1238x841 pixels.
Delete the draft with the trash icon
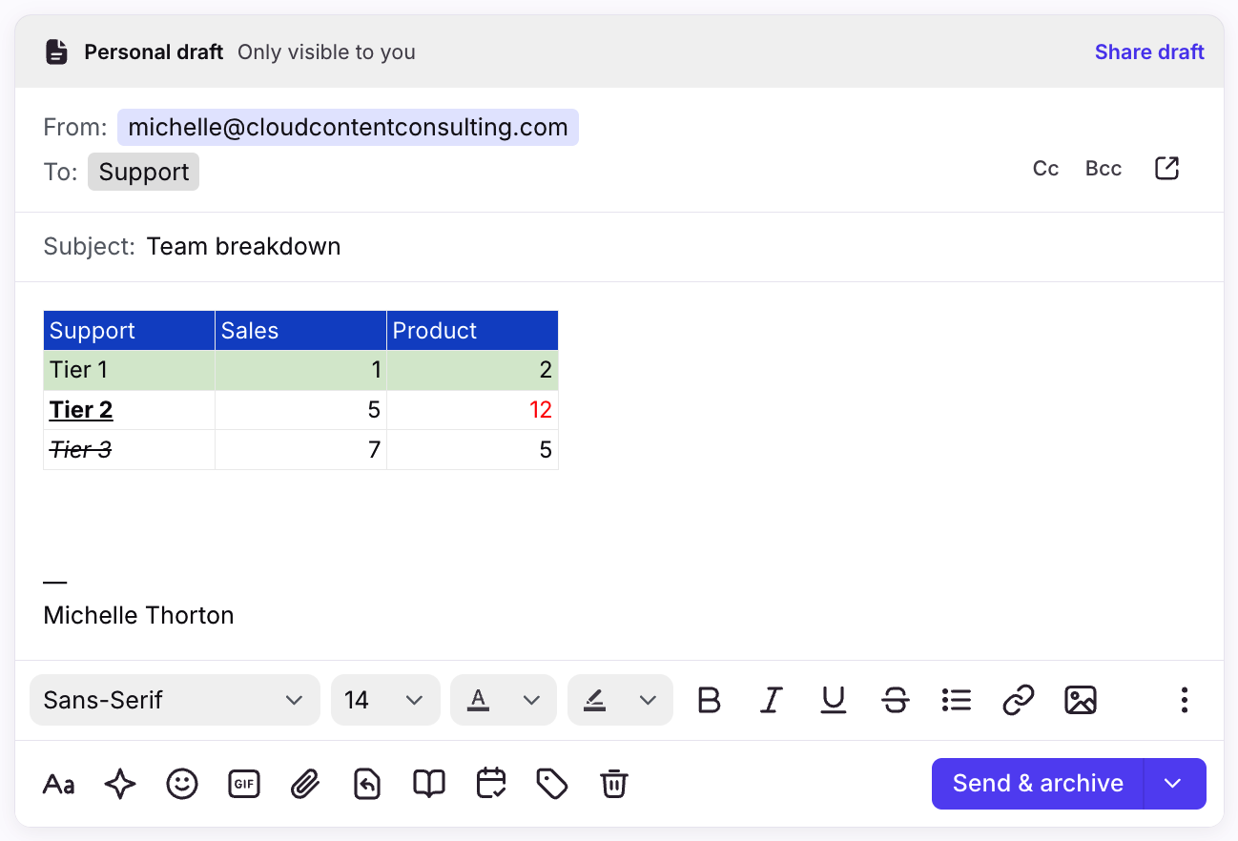pyautogui.click(x=613, y=784)
